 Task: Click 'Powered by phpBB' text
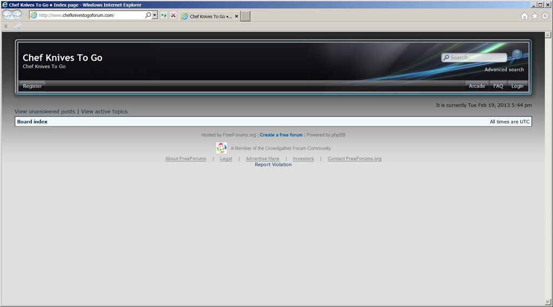(x=326, y=135)
